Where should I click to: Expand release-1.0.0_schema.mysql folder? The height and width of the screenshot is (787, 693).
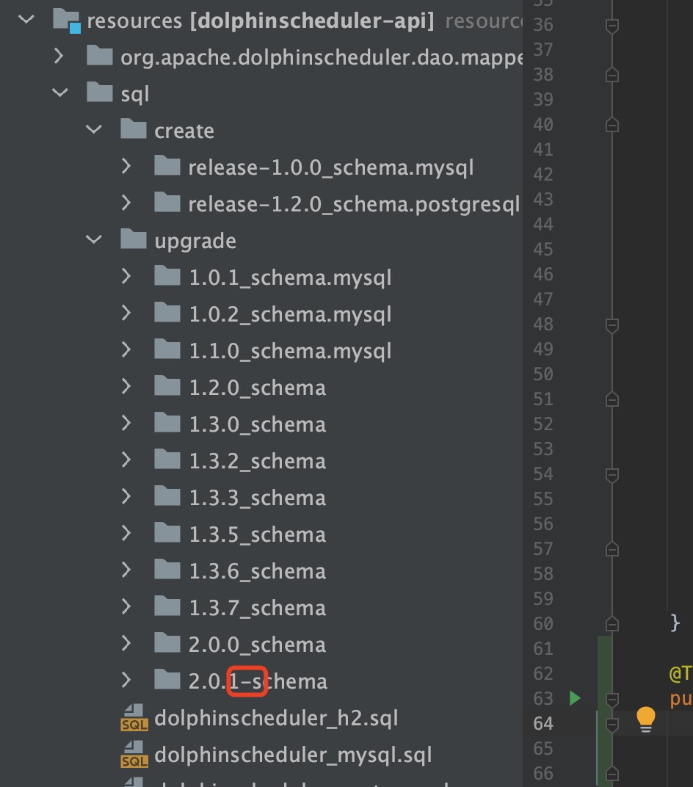pyautogui.click(x=126, y=166)
